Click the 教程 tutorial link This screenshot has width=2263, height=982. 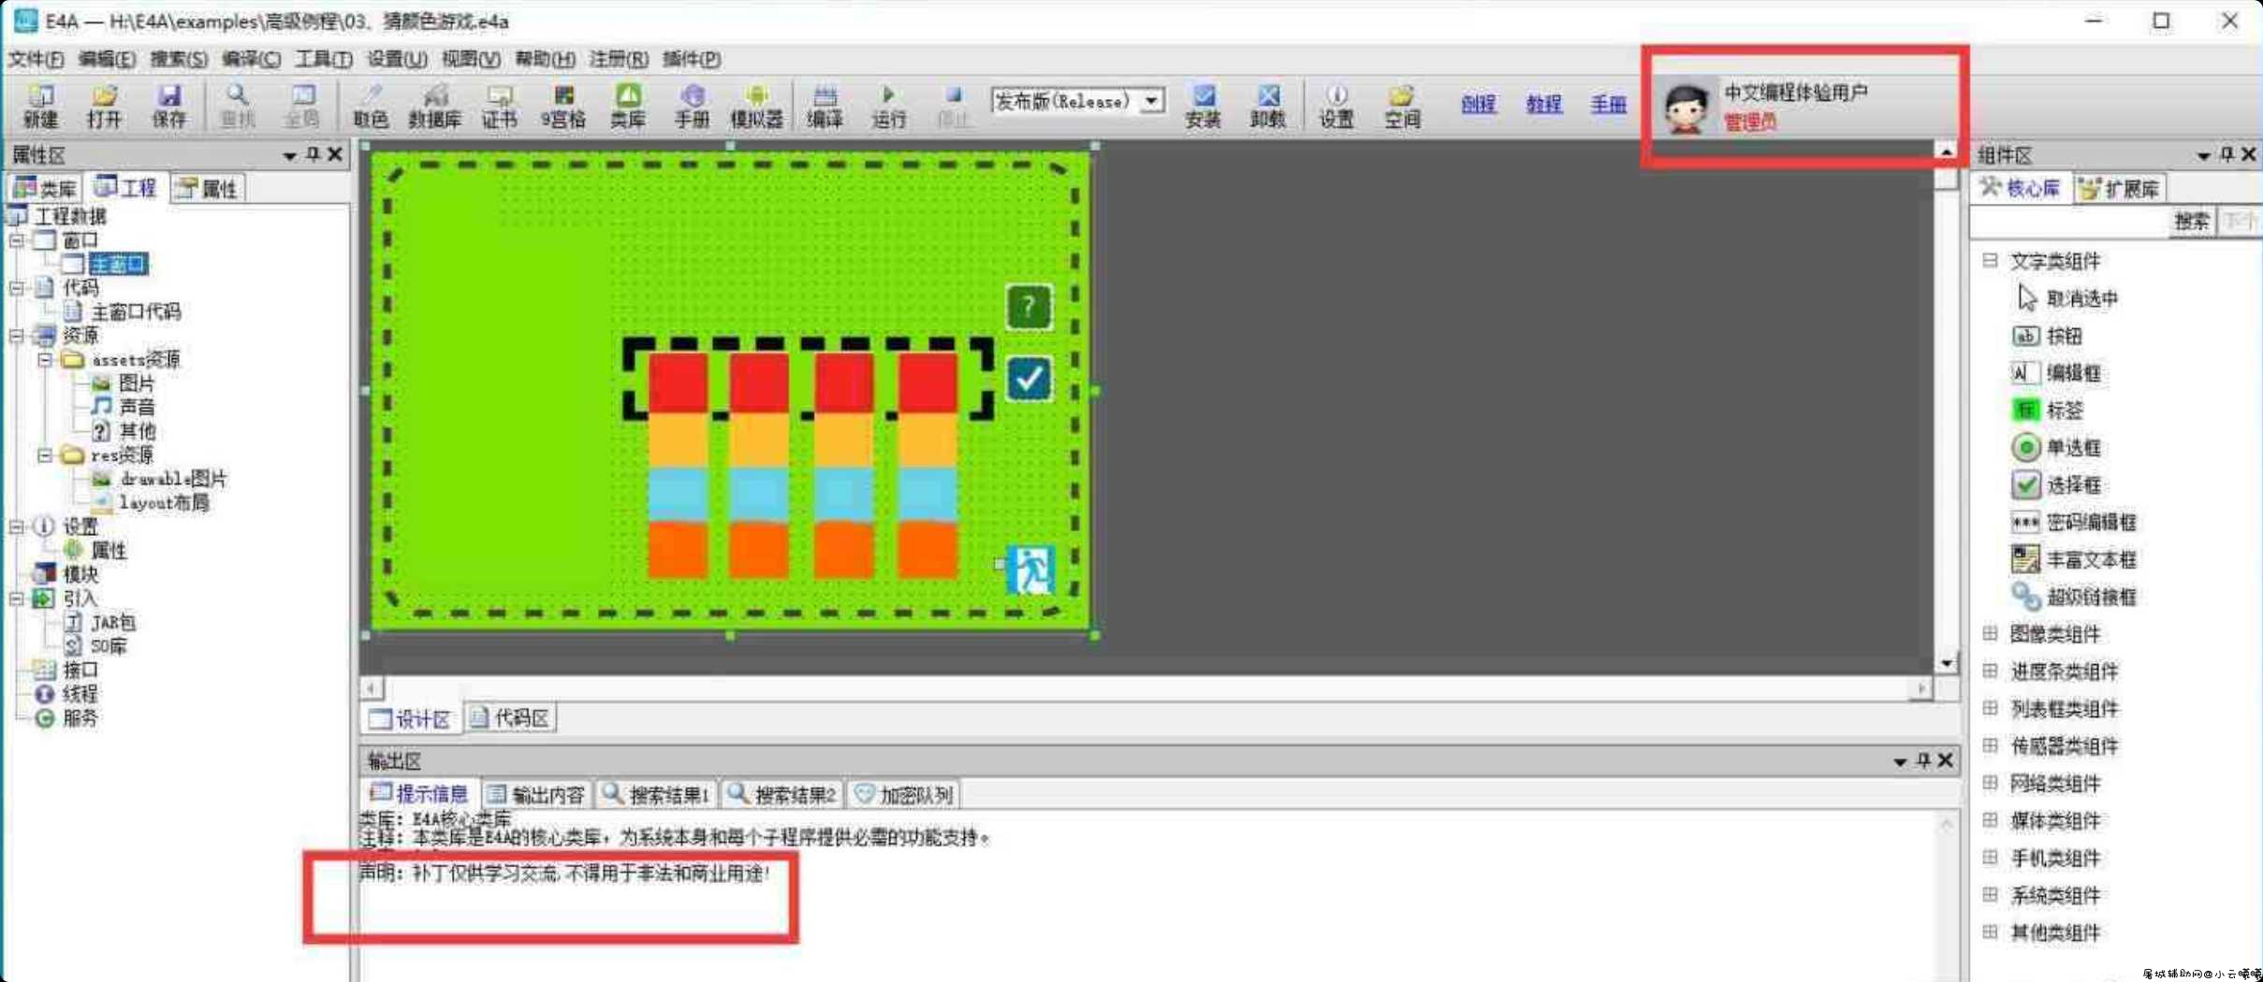coord(1543,104)
